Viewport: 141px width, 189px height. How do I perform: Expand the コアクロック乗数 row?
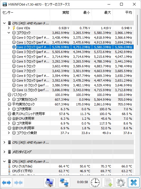click(x=9, y=133)
